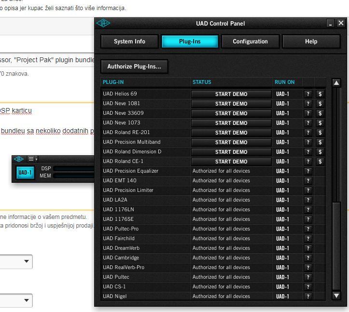Close the UAD Control Panel window

[341, 23]
